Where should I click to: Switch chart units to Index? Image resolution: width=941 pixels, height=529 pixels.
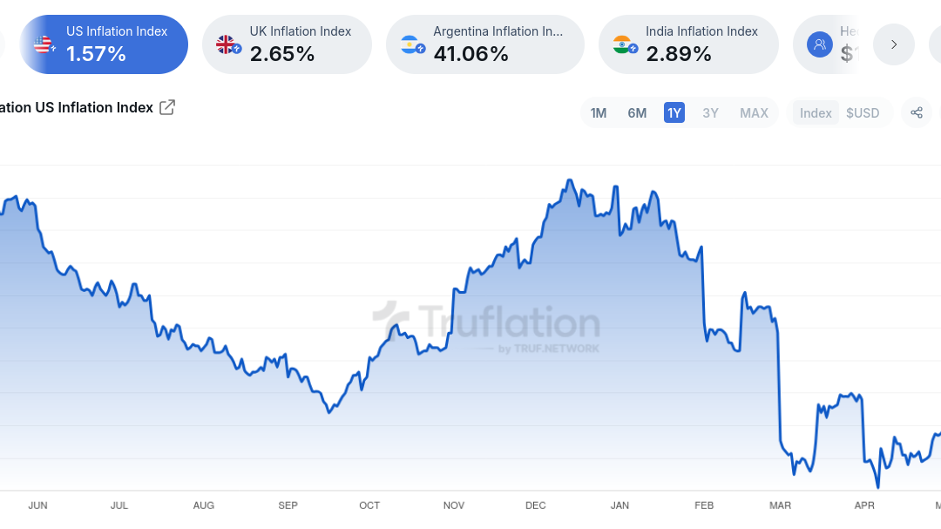816,113
